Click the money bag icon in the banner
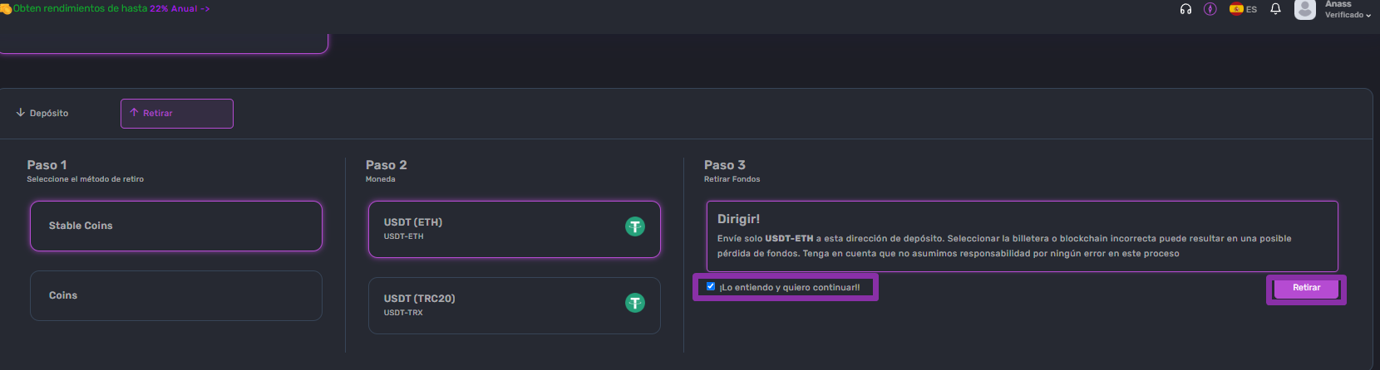This screenshot has height=370, width=1380. click(x=6, y=9)
